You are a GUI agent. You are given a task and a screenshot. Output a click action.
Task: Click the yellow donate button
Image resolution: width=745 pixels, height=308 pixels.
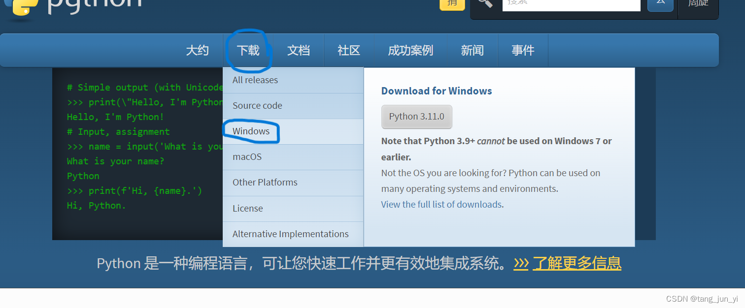(452, 4)
